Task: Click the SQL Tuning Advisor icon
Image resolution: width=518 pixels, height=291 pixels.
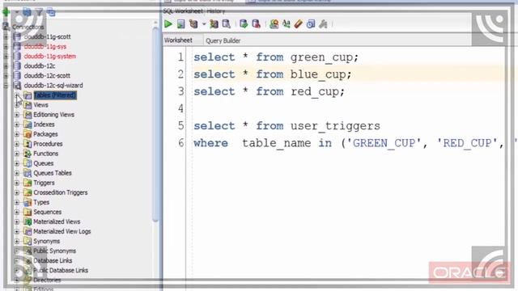Action: click(227, 23)
